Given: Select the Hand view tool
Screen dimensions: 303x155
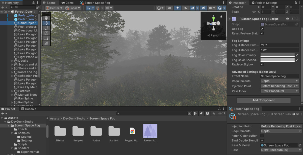Looking at the screenshot, I should [46, 18].
